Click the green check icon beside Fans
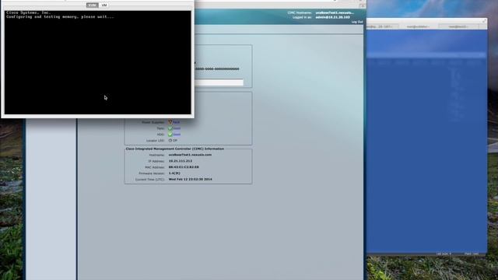The width and height of the screenshot is (498, 280). pos(170,128)
